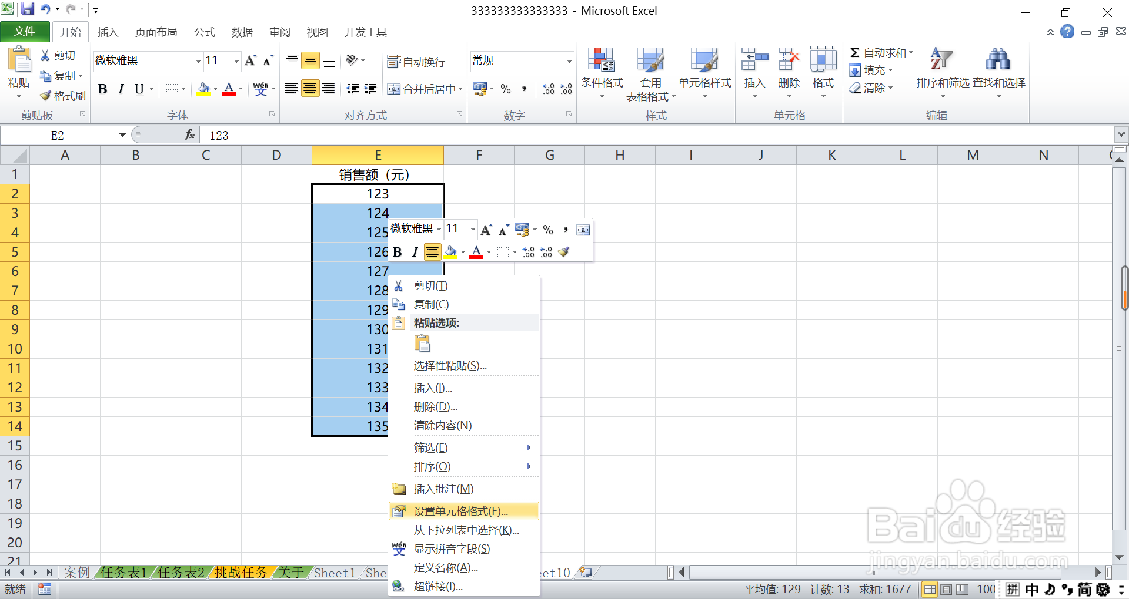This screenshot has height=599, width=1129.
Task: Click the Paste clipboard icon in ribbon
Action: click(x=19, y=60)
